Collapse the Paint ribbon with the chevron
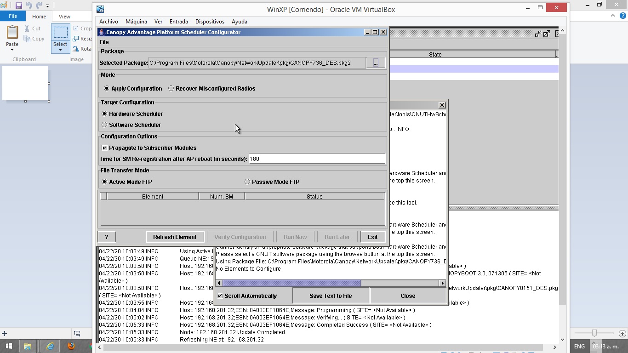This screenshot has width=628, height=353. click(x=612, y=16)
